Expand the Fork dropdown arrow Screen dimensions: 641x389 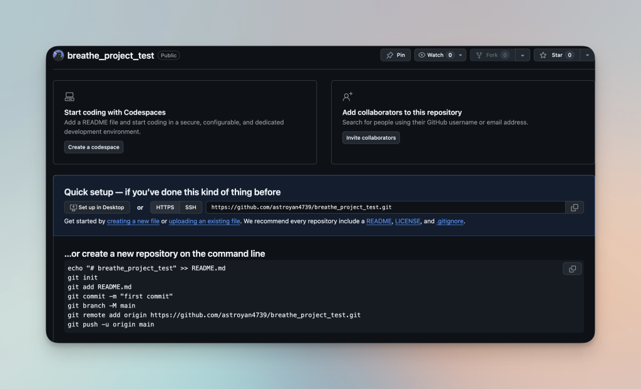[x=523, y=55]
